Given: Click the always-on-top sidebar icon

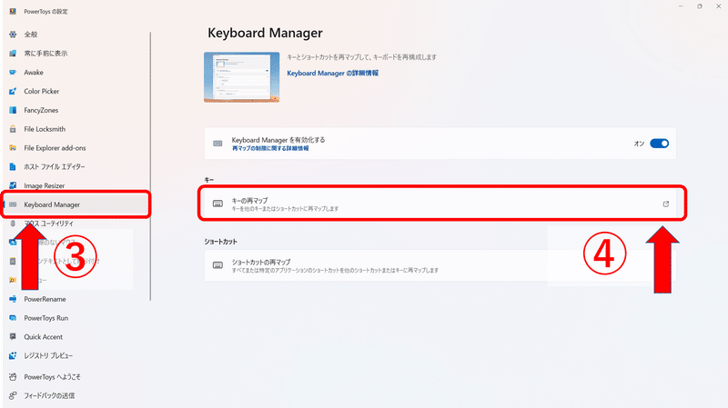Looking at the screenshot, I should tap(13, 54).
